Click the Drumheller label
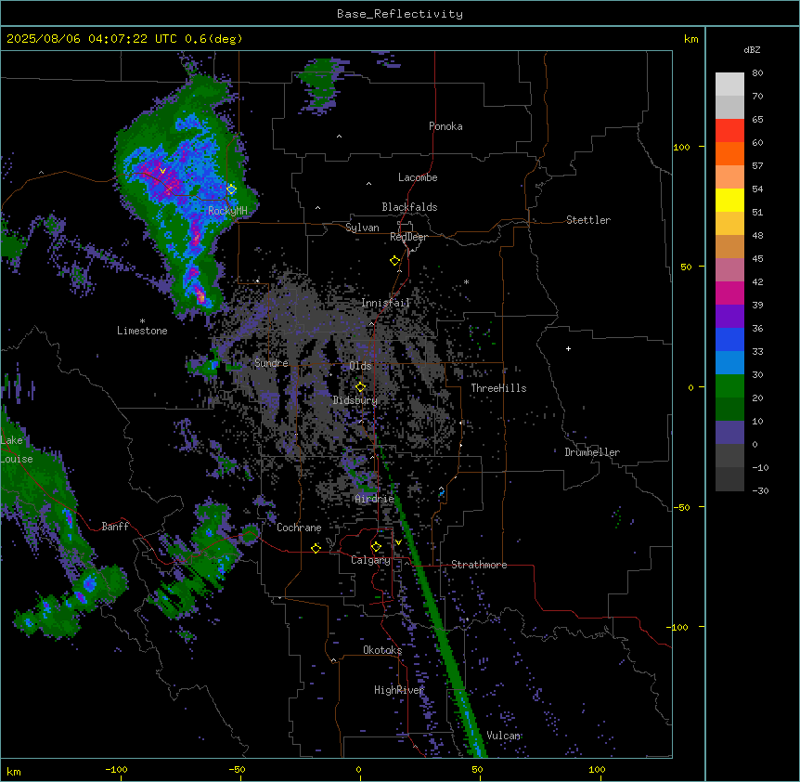The height and width of the screenshot is (782, 800). coord(592,452)
